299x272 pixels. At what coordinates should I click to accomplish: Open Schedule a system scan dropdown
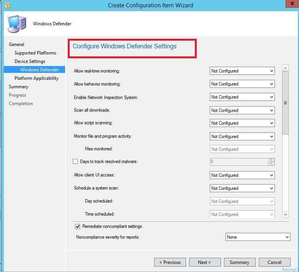pyautogui.click(x=242, y=188)
